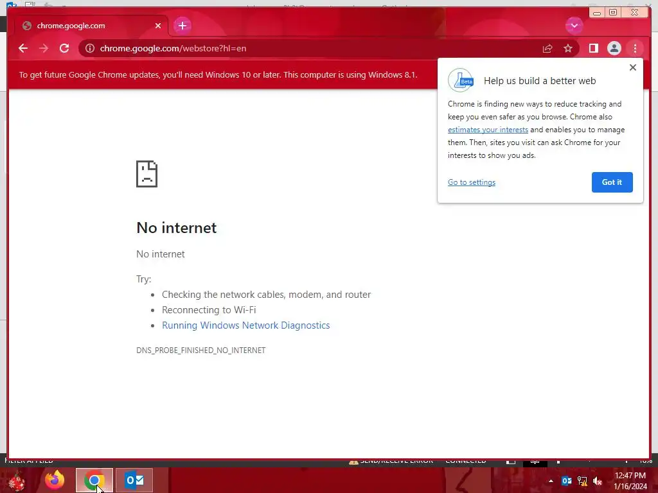The height and width of the screenshot is (493, 658).
Task: Click DNS_PROBE_FINISHED_NO_INTERNET text
Action: 201,350
